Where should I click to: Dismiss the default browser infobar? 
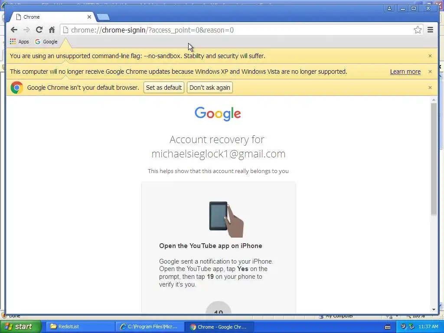point(430,88)
